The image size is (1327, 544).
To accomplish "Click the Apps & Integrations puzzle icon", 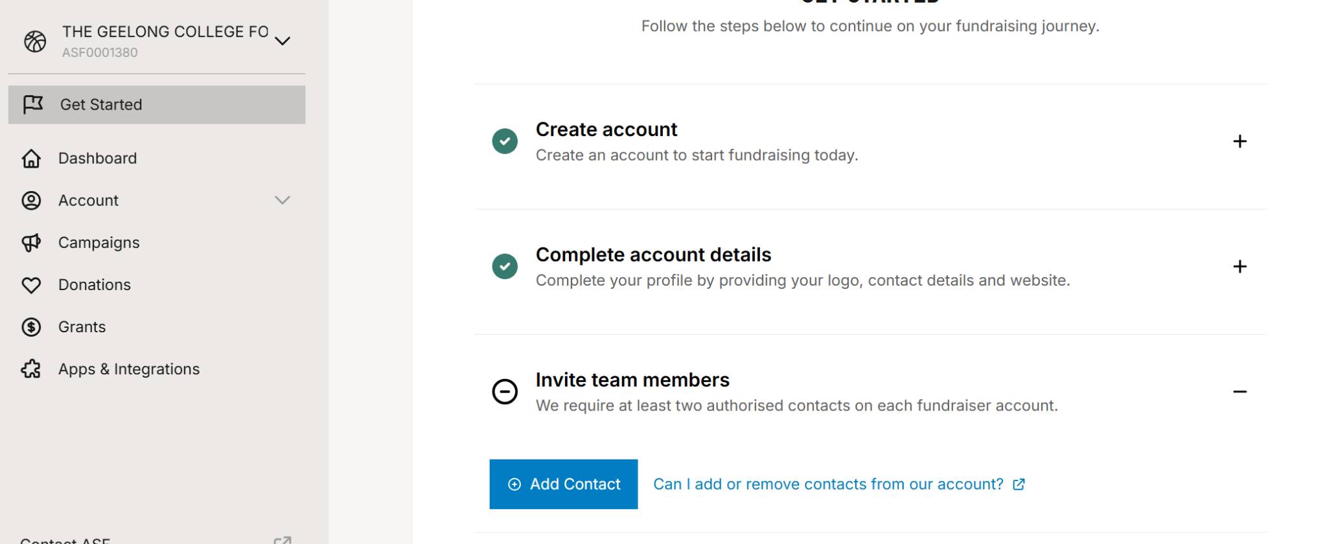I will pyautogui.click(x=31, y=369).
